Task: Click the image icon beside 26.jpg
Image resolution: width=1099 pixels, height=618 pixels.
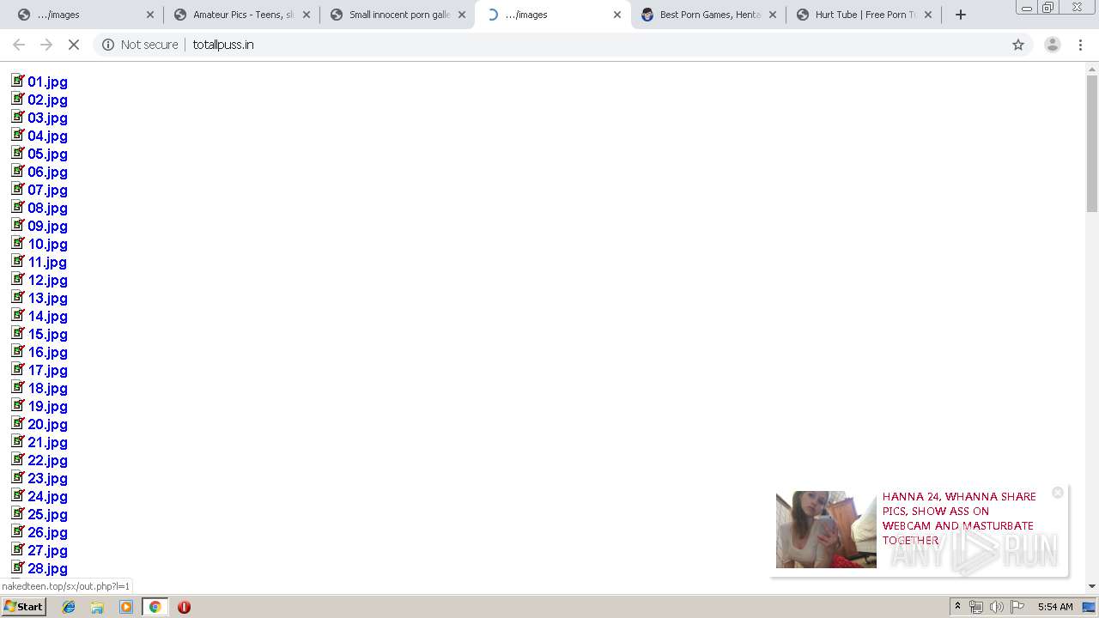Action: (x=18, y=530)
